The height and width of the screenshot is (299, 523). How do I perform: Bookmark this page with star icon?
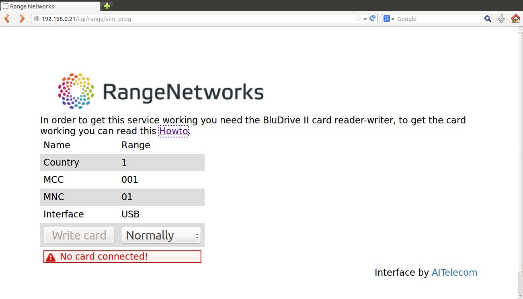click(x=357, y=18)
